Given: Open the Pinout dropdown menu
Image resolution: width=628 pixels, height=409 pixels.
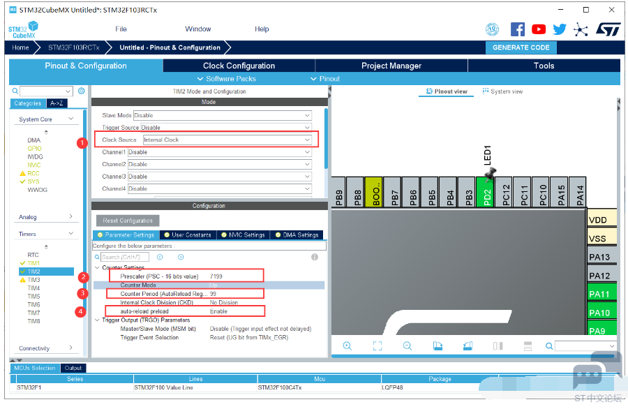Looking at the screenshot, I should [x=325, y=79].
